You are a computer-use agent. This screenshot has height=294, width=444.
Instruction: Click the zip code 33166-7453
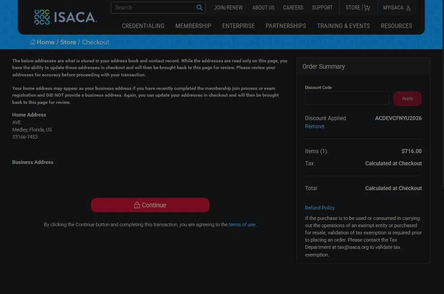point(25,137)
